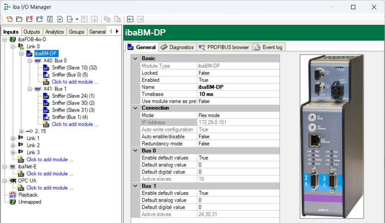Viewport: 385px width, 223px height.
Task: Click 'Click to add module' under ibaNet-E
Action: (x=50, y=174)
